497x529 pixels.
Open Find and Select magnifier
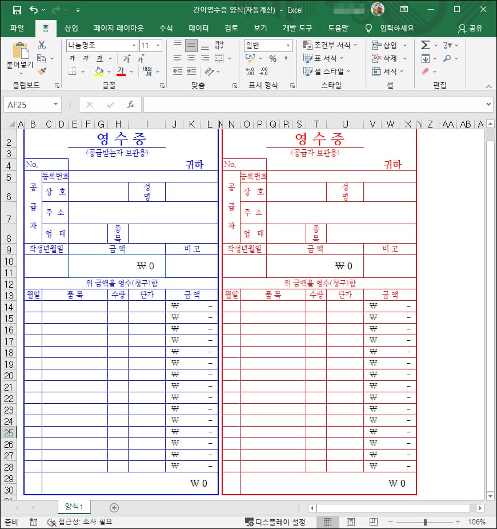(x=447, y=58)
